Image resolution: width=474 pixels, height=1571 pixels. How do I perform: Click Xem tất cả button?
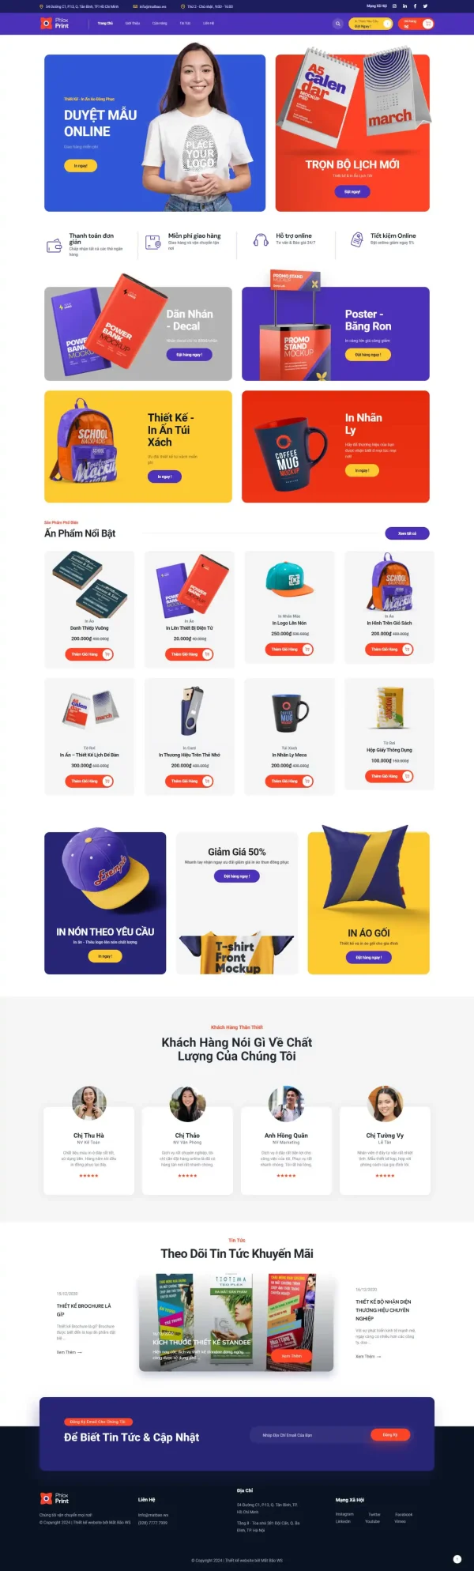[407, 533]
